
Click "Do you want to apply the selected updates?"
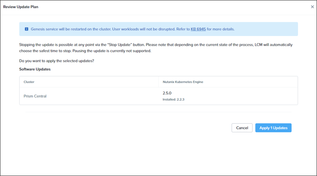(x=57, y=61)
